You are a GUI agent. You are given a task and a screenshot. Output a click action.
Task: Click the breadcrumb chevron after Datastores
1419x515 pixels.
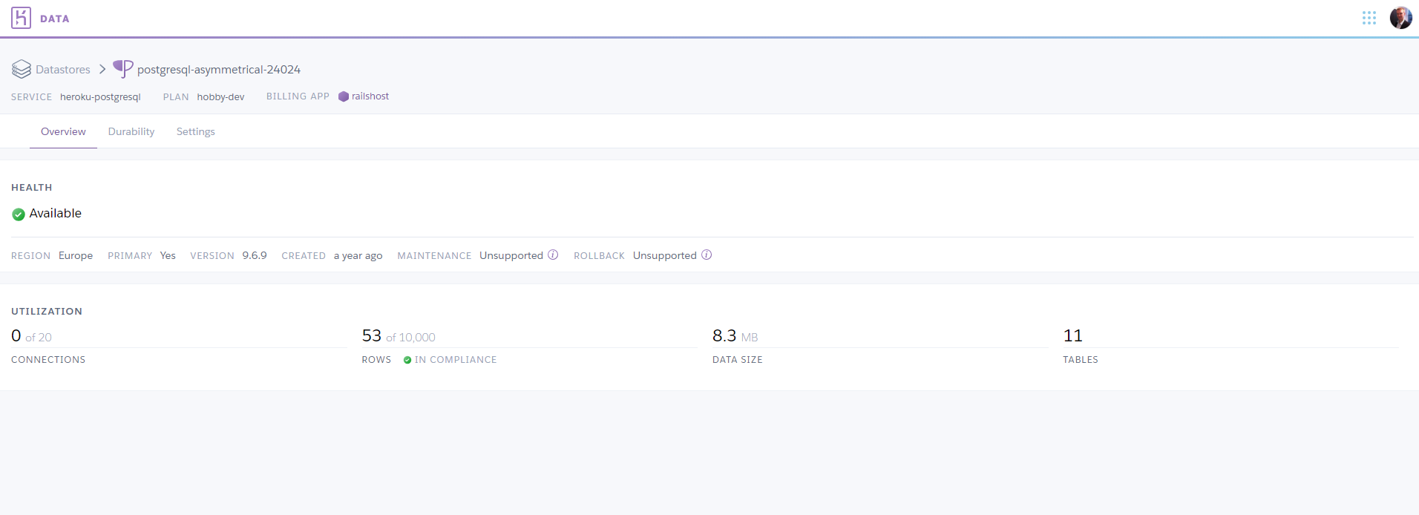[102, 69]
